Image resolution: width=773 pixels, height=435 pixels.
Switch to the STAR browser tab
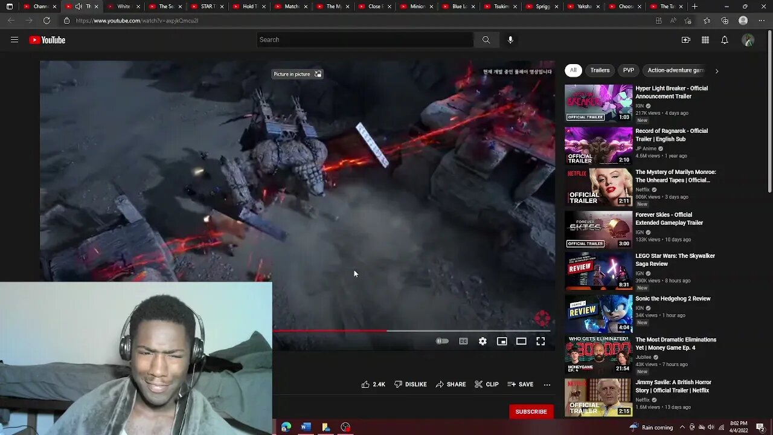(208, 7)
